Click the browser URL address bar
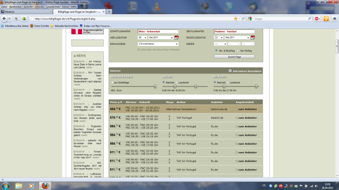 [132, 19]
